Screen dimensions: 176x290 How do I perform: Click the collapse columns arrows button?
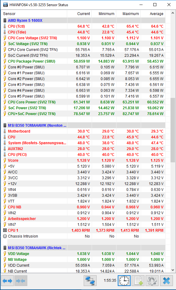[x=21, y=281]
